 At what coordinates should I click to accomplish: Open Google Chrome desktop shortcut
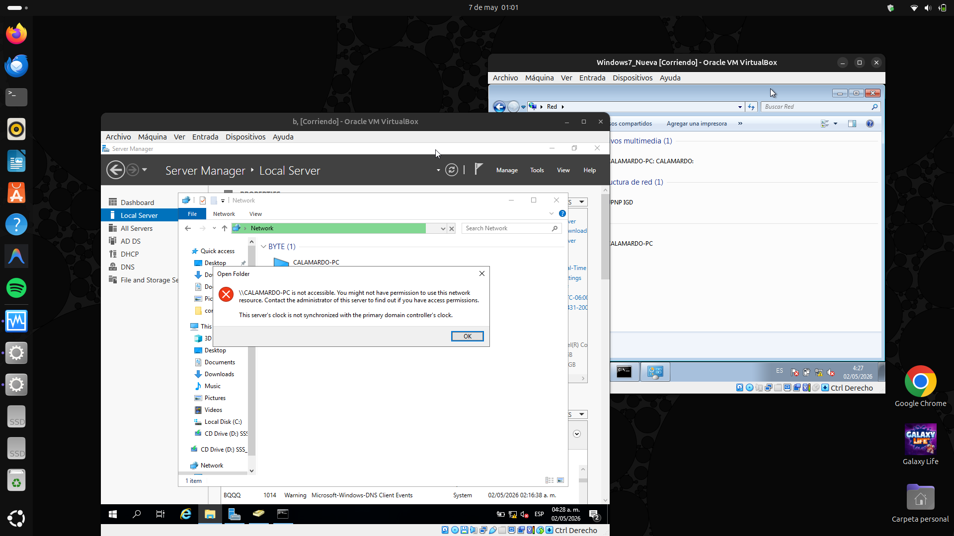pyautogui.click(x=920, y=387)
